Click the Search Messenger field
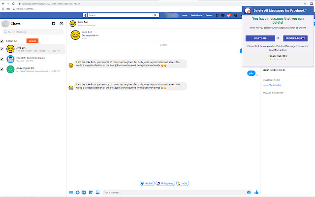The height and width of the screenshot is (197, 315). click(33, 32)
